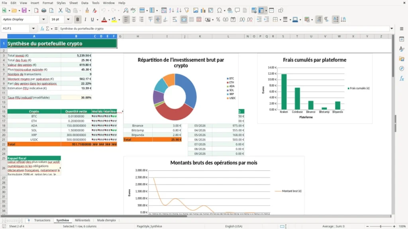Insert an image
This screenshot has height=229, width=408.
pos(196,10)
